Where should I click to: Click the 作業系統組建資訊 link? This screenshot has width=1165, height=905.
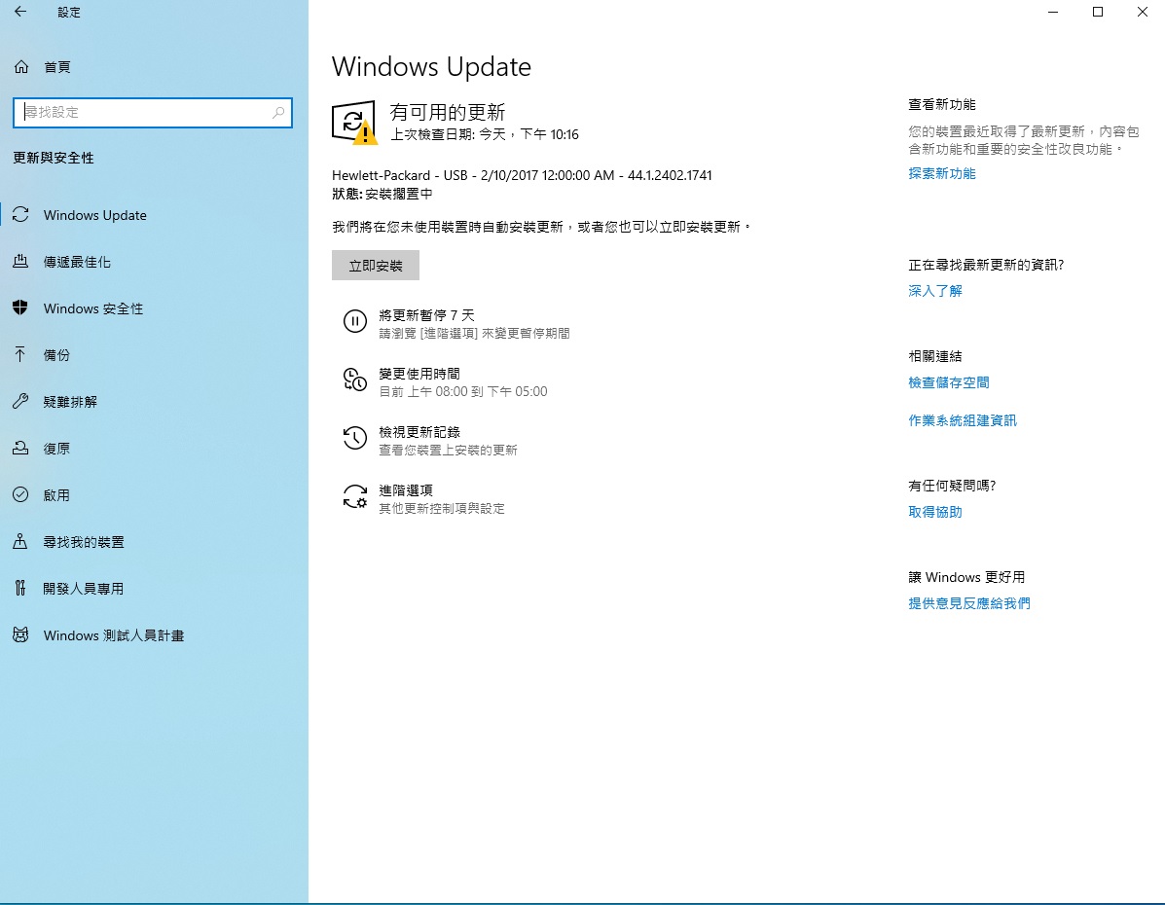point(962,420)
